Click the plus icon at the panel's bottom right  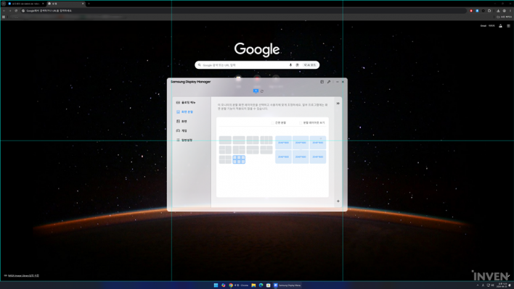(x=338, y=201)
